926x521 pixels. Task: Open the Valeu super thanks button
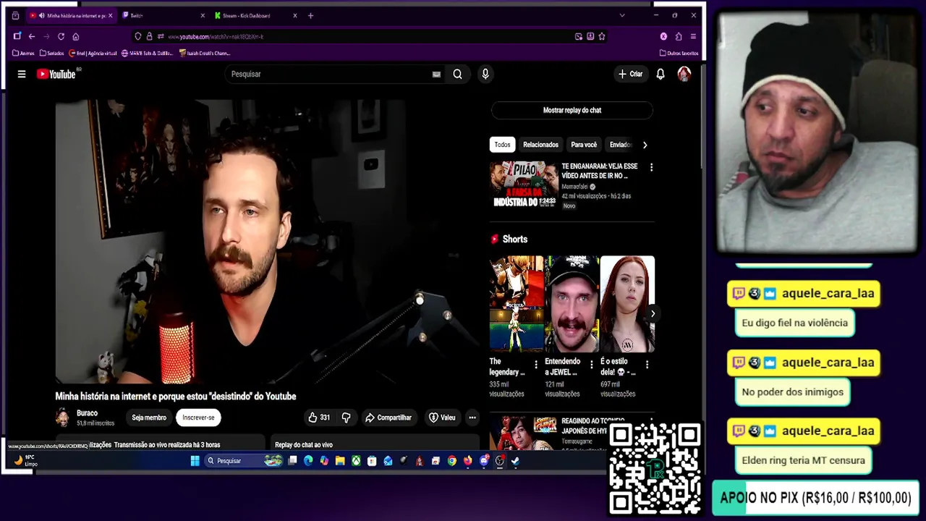442,418
